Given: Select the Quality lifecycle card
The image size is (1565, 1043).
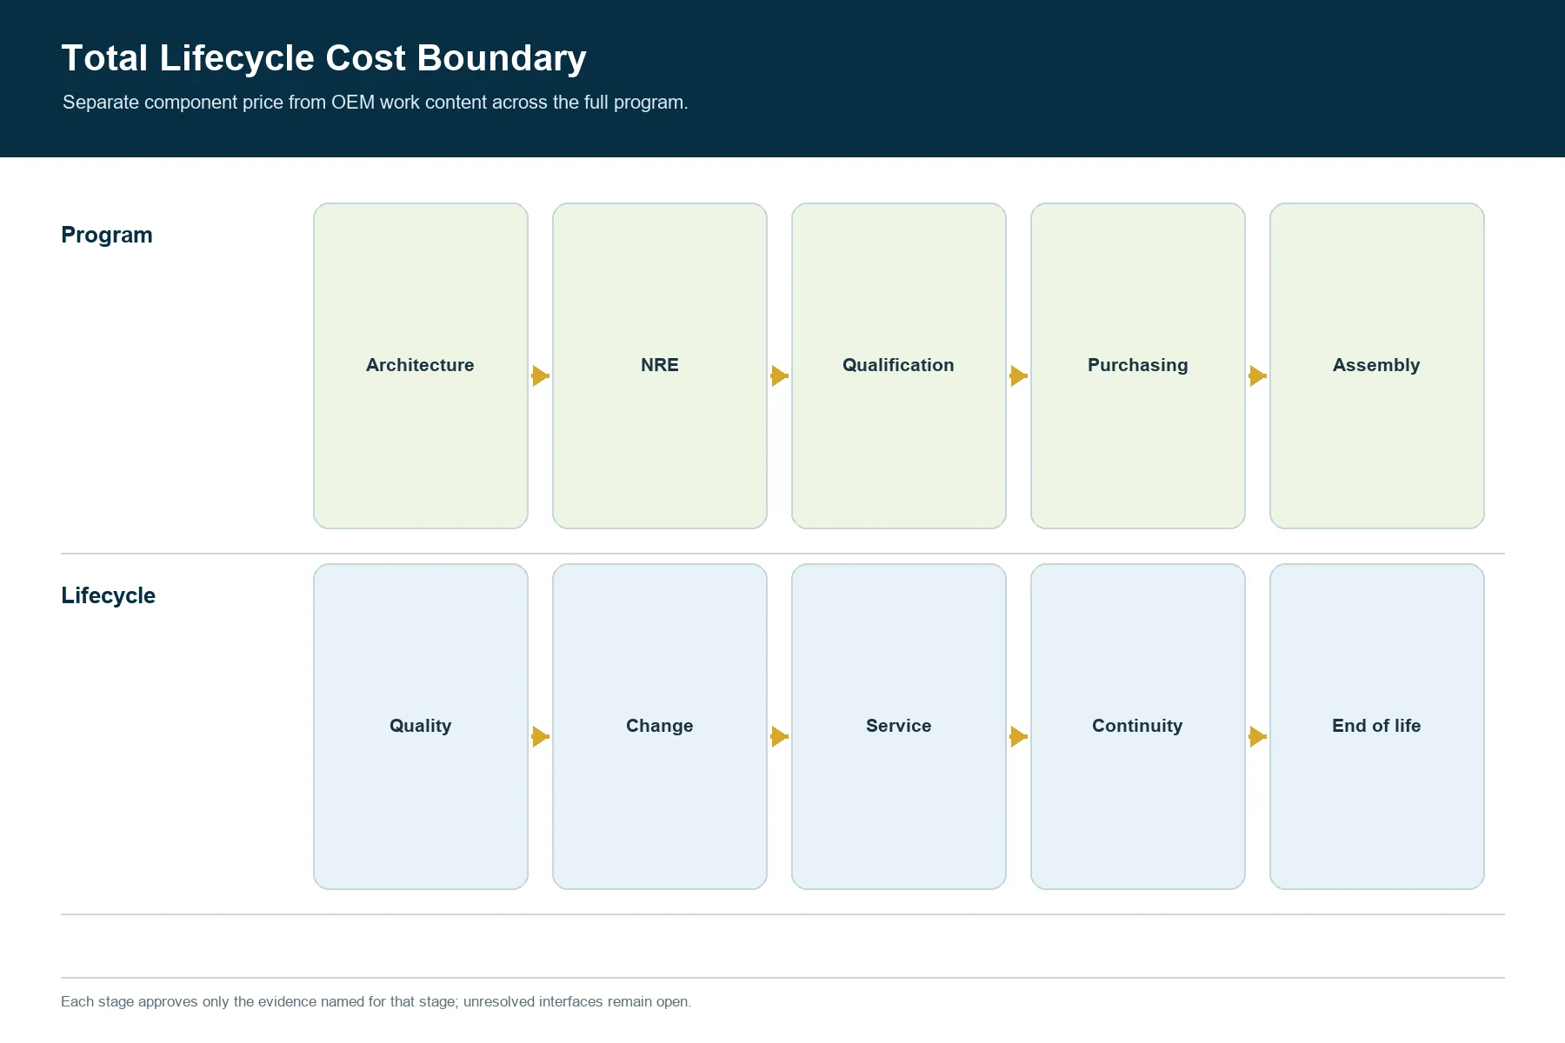Looking at the screenshot, I should coord(421,727).
